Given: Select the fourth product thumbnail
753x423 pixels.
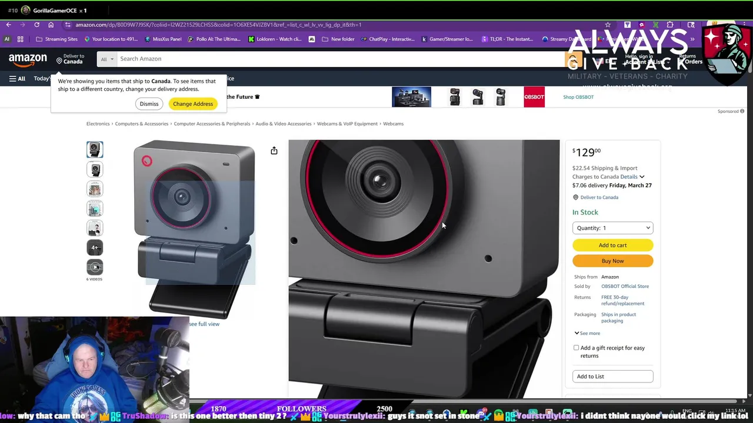Looking at the screenshot, I should pyautogui.click(x=95, y=209).
